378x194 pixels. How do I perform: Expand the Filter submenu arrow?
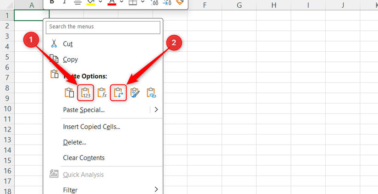pos(156,189)
